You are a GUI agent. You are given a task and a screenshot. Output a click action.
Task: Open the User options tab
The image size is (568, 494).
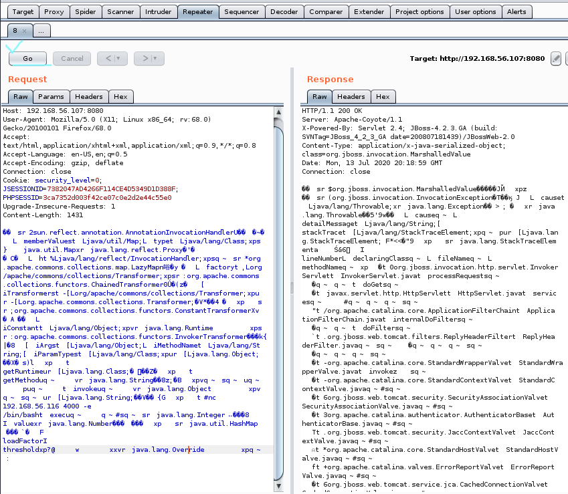click(x=476, y=12)
